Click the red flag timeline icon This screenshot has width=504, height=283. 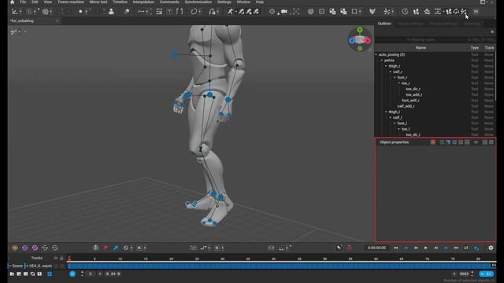[106, 248]
